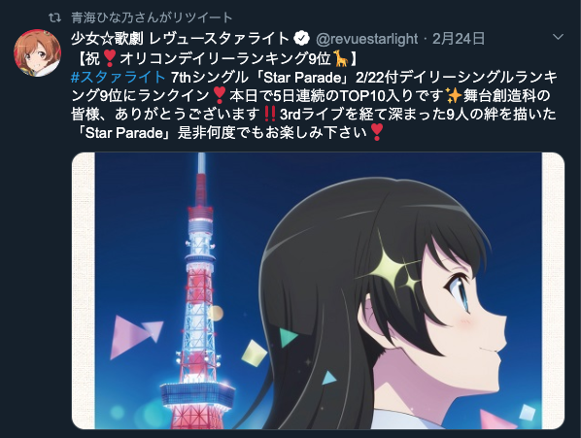Click the red double exclamation emoji
The image size is (581, 438).
[x=268, y=114]
